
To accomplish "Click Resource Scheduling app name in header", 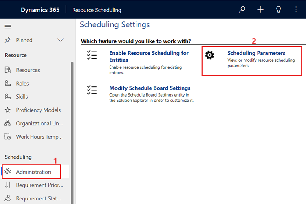I will (97, 10).
